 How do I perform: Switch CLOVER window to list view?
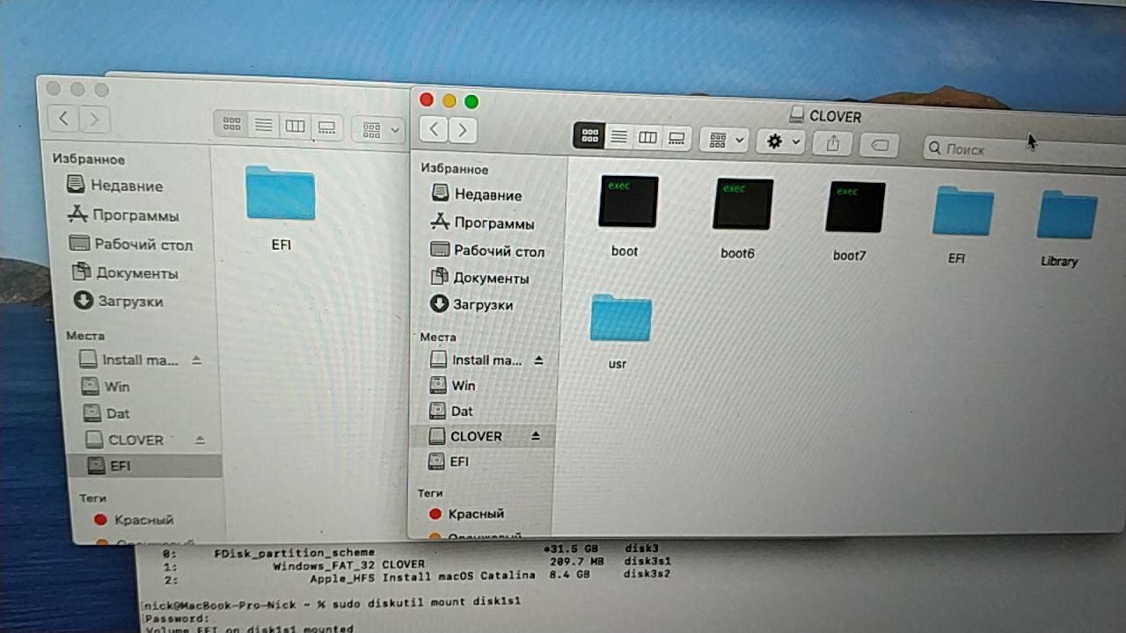click(619, 137)
